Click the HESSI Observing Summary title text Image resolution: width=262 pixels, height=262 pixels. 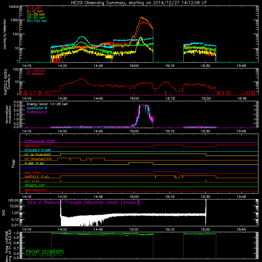pos(139,3)
